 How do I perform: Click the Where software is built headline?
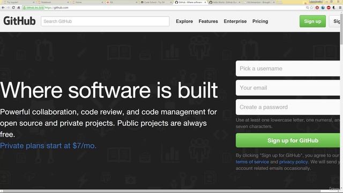tap(109, 90)
